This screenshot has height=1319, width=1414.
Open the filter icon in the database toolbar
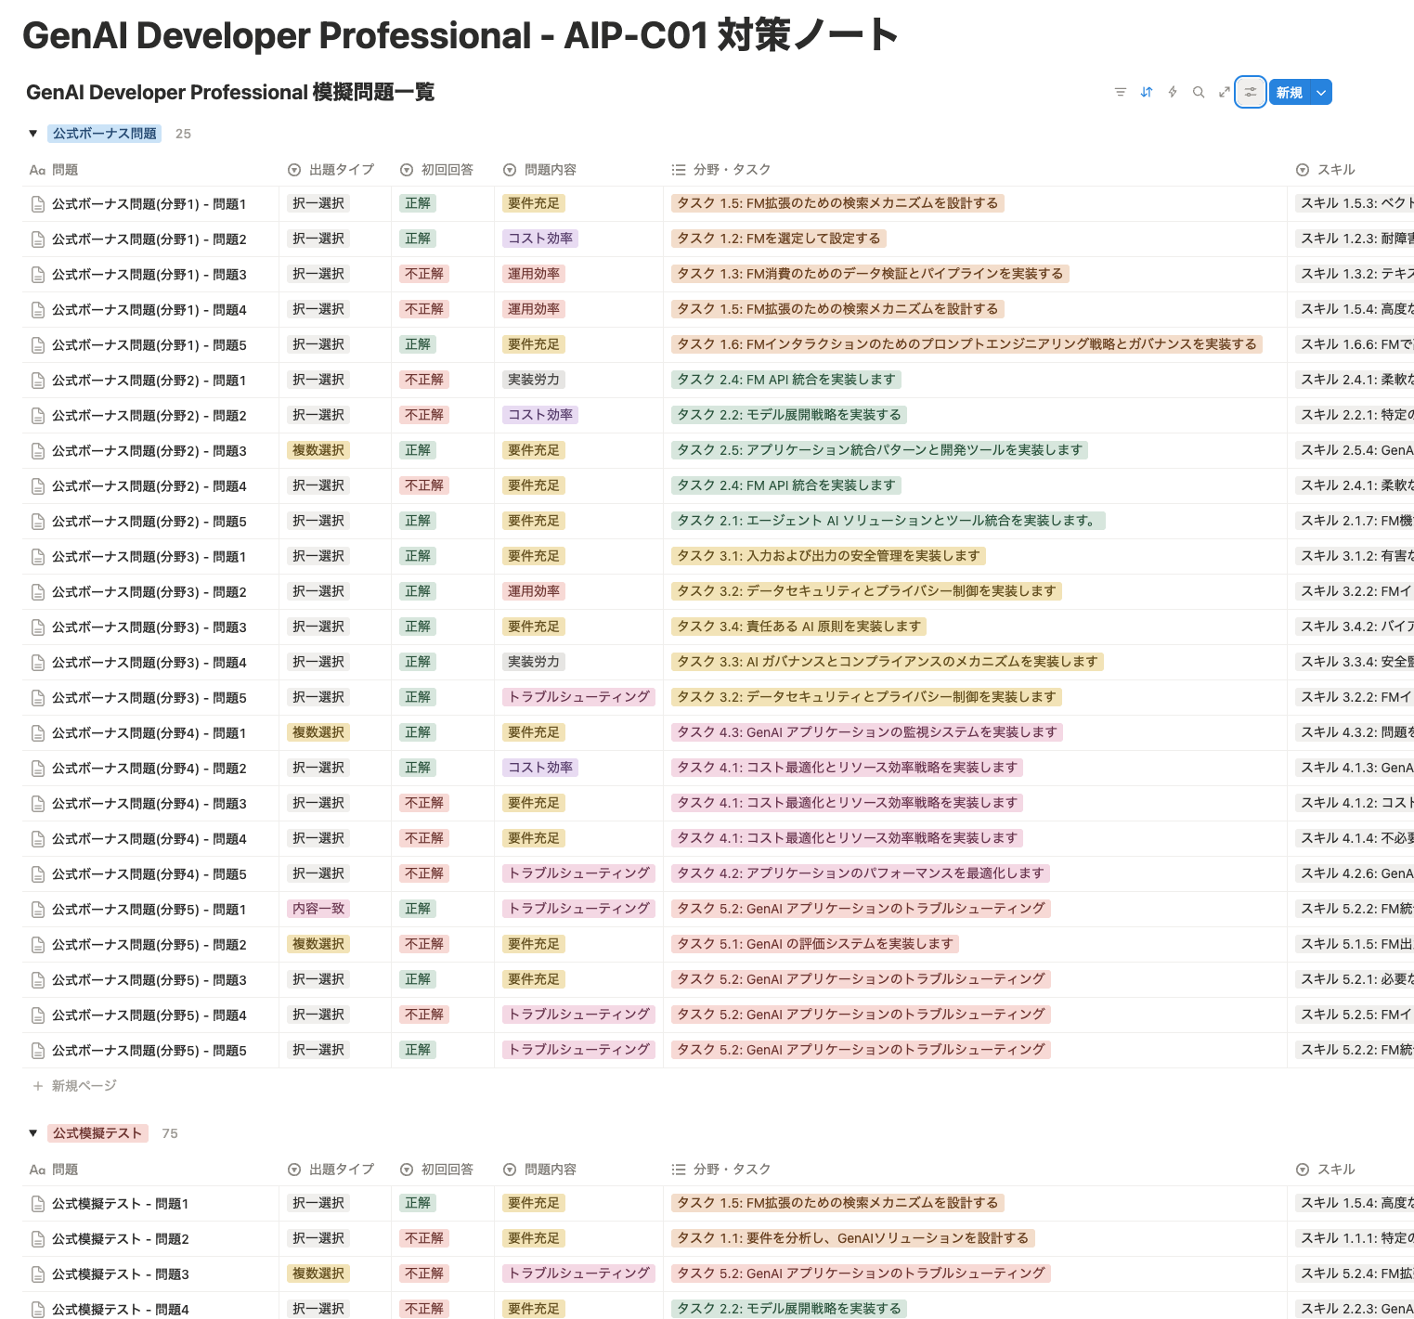(x=1120, y=92)
